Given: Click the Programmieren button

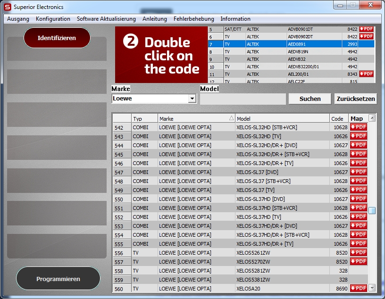Looking at the screenshot, I should pos(58,279).
